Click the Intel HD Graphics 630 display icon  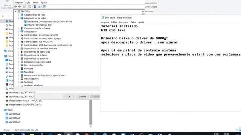coord(25,25)
